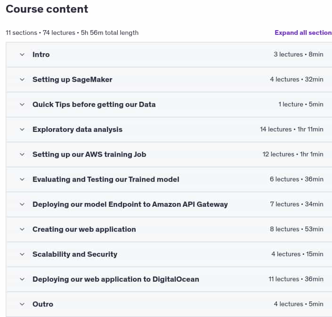This screenshot has height=317, width=332.
Task: Select Deploying our web application to DigitalOcean title
Action: [116, 279]
